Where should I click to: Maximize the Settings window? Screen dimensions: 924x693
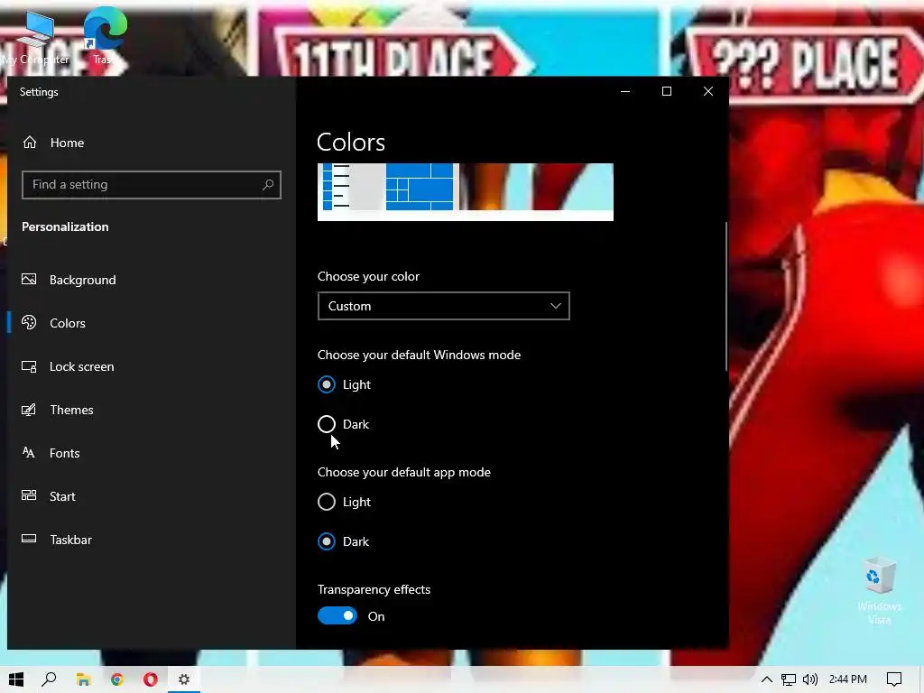(667, 91)
